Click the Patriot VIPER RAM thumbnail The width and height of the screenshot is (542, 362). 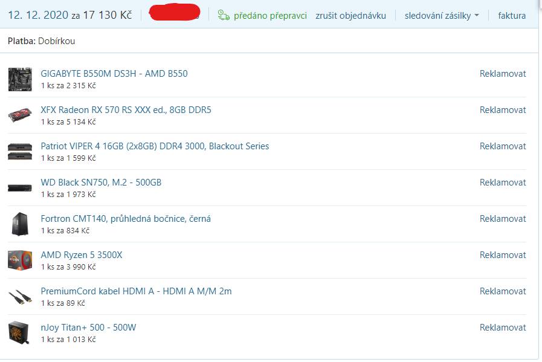(20, 152)
